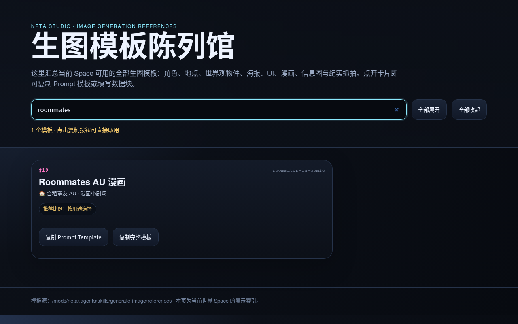The width and height of the screenshot is (518, 324).
Task: Click the template source path in footer
Action: coord(112,301)
